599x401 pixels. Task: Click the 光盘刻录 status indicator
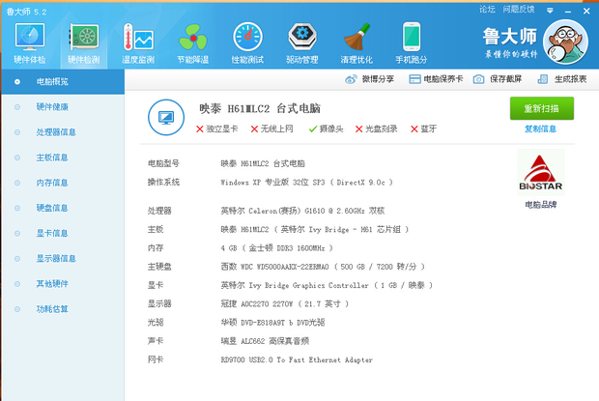pos(376,129)
